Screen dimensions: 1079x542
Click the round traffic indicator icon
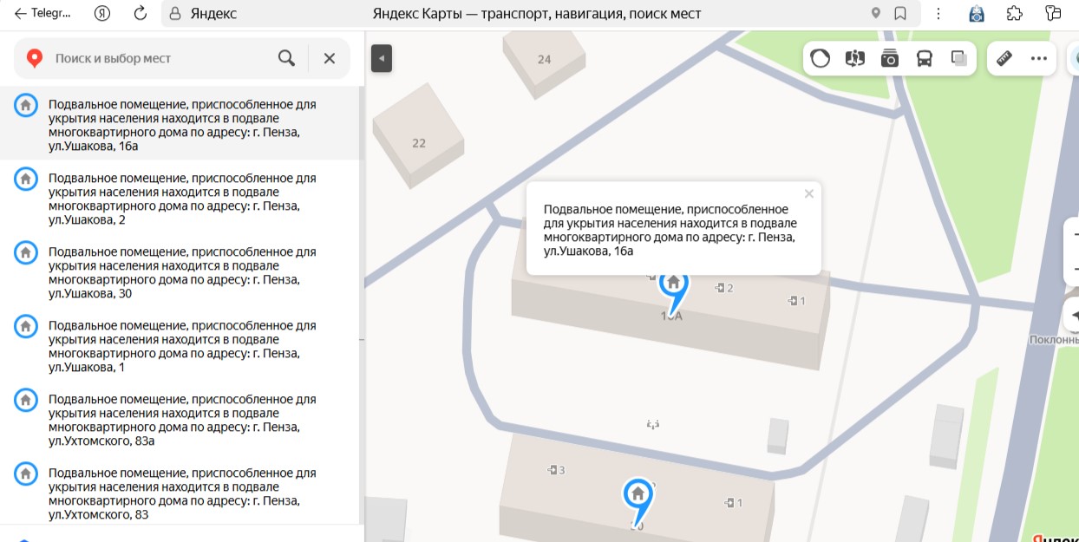pos(820,59)
